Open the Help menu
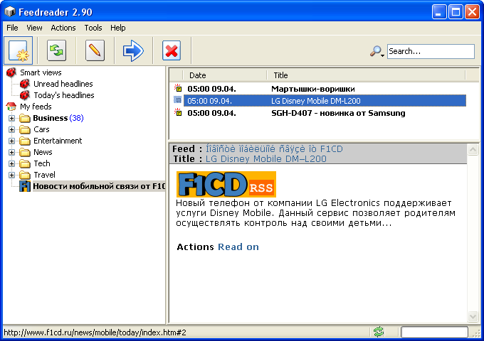The image size is (484, 341). click(118, 28)
